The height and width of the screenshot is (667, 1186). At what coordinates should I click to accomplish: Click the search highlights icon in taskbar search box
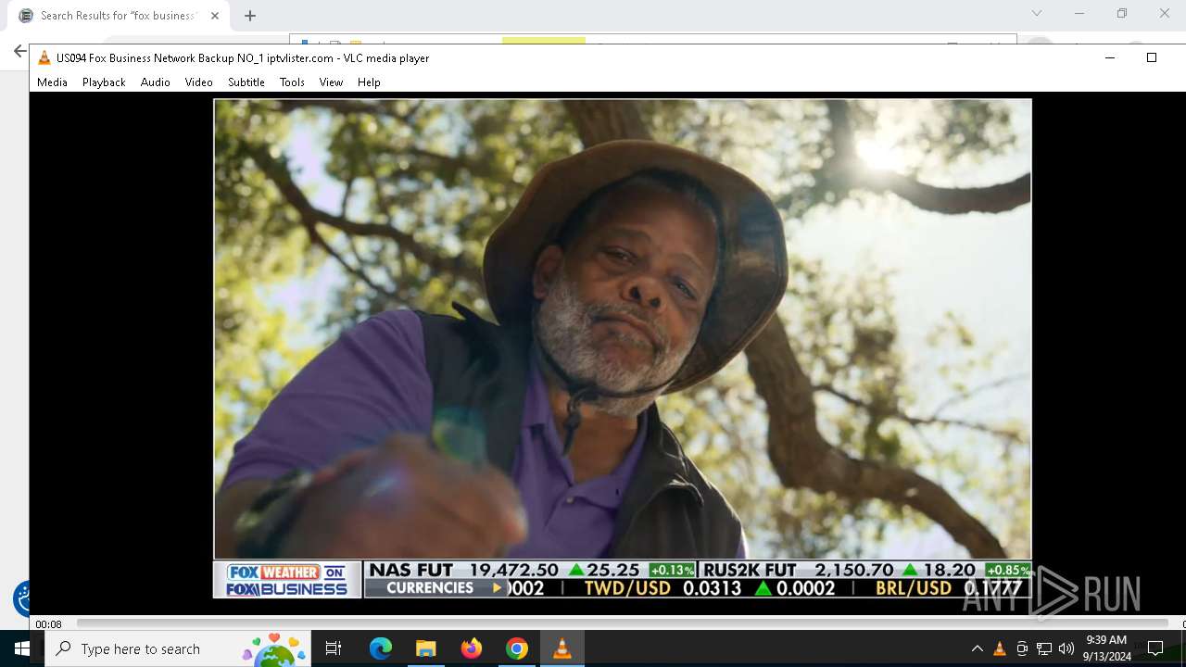tap(274, 648)
